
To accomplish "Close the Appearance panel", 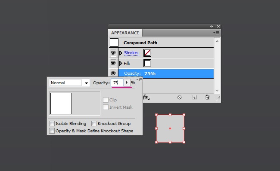I will 218,26.
